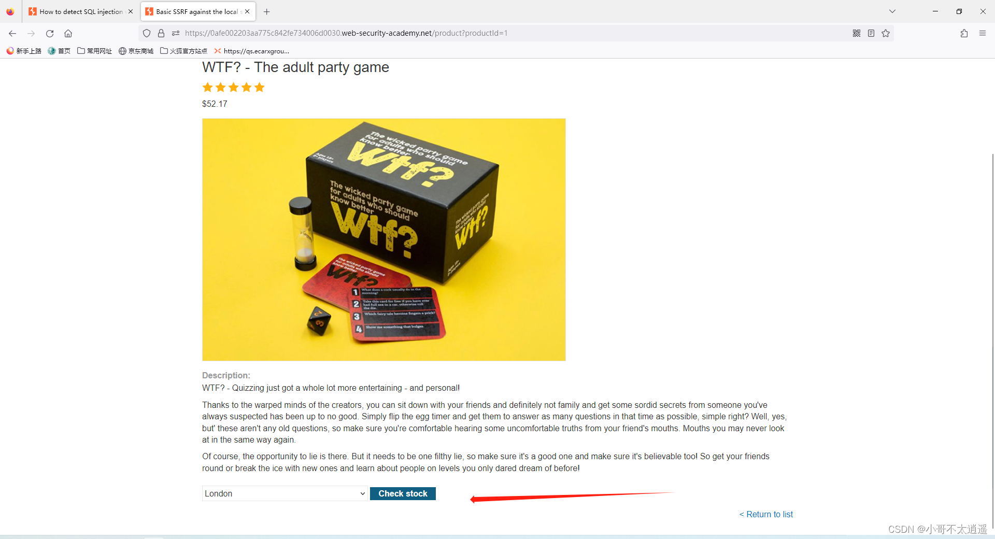Close the Basic SSRF tab
Screen dimensions: 995x539
click(x=247, y=11)
